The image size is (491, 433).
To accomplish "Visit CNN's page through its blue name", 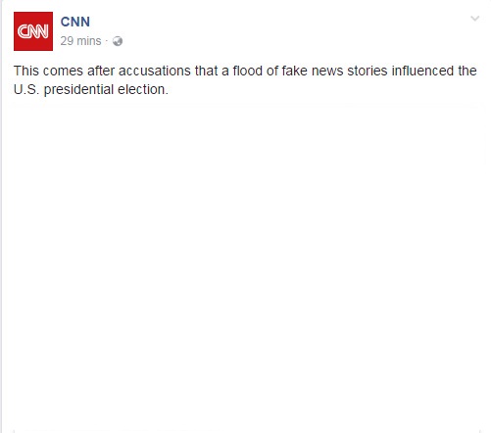I will (x=75, y=22).
